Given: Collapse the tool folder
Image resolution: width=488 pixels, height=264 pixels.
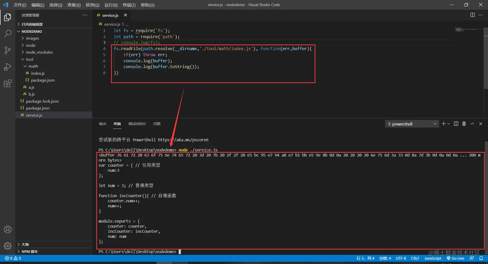Looking at the screenshot, I should 54,59.
